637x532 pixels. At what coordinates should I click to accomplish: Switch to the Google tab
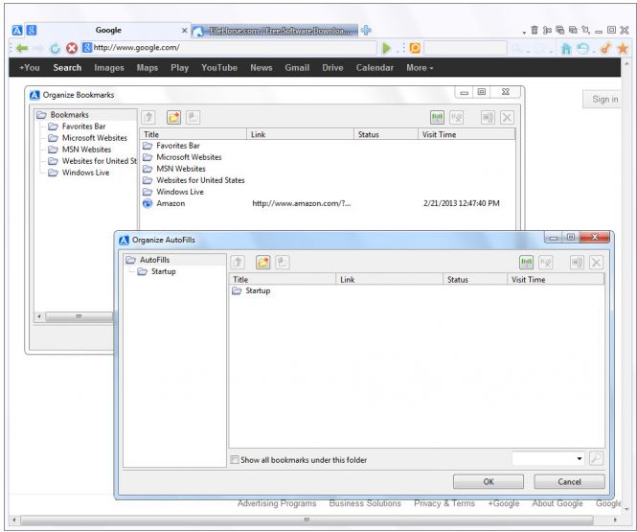coord(108,30)
